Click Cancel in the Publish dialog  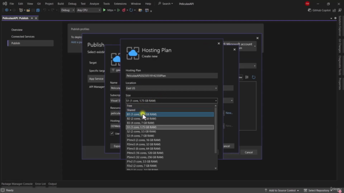[x=248, y=152]
